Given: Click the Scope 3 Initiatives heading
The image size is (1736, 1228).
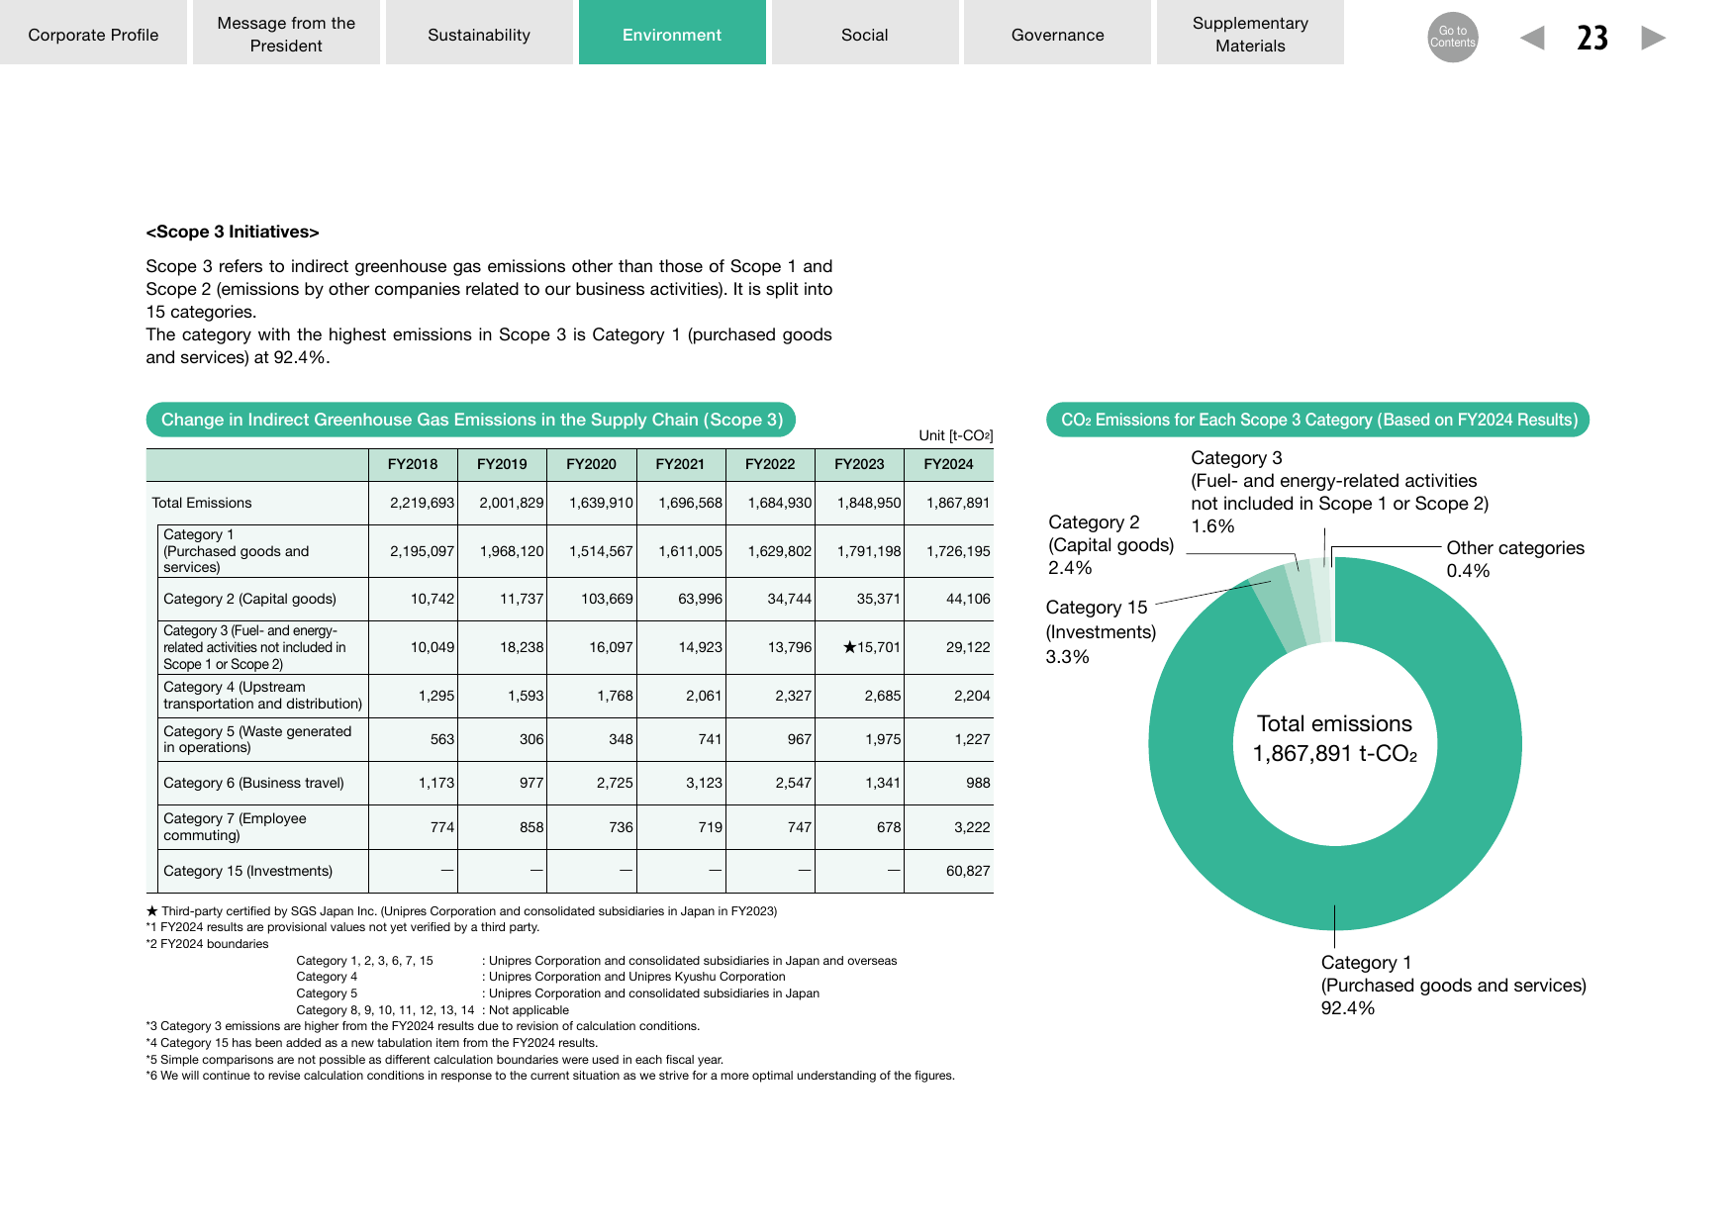Looking at the screenshot, I should [x=233, y=232].
